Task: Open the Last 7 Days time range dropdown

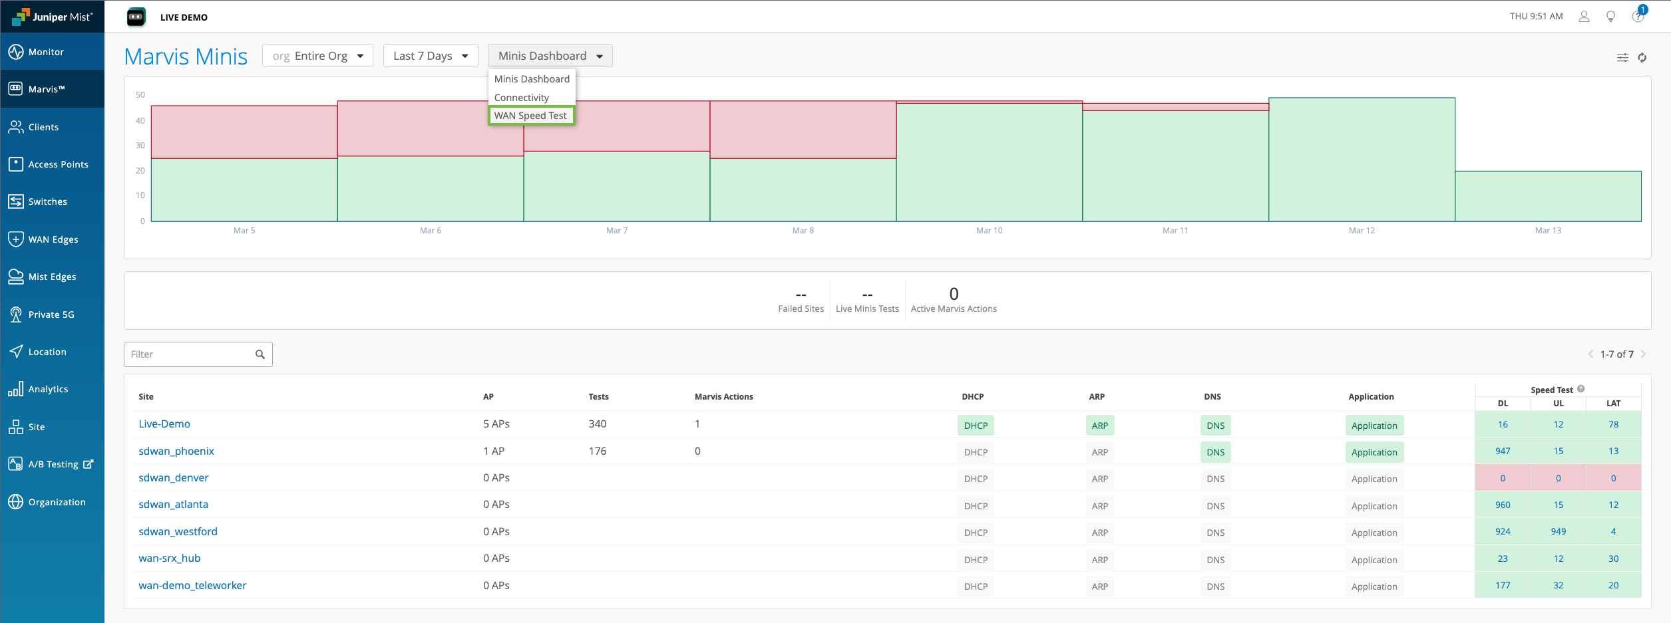Action: coord(431,56)
